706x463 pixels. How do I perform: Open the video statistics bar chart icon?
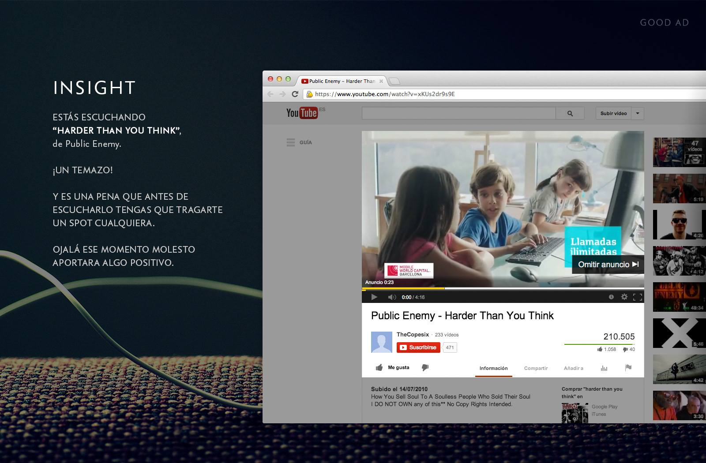click(604, 368)
